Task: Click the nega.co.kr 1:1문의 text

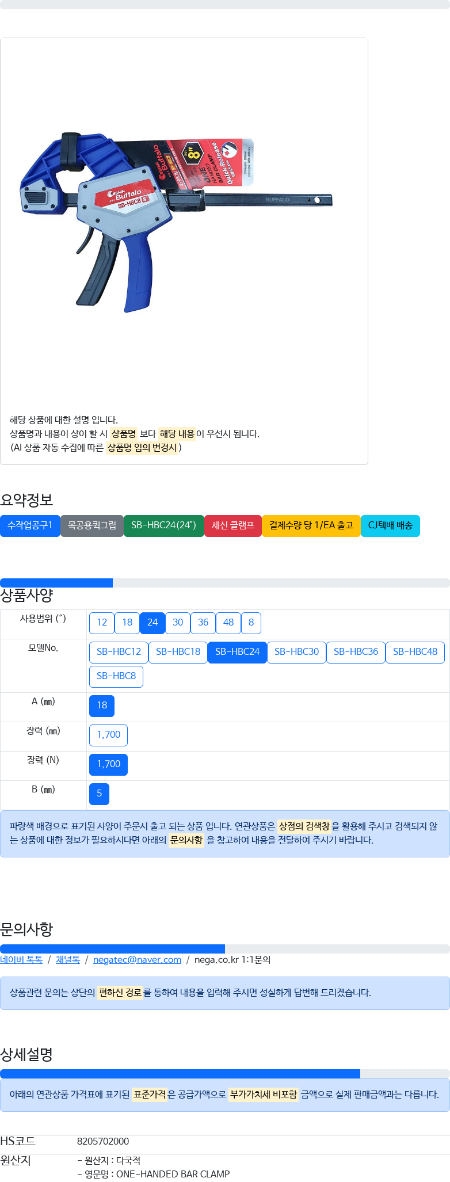Action: [232, 960]
